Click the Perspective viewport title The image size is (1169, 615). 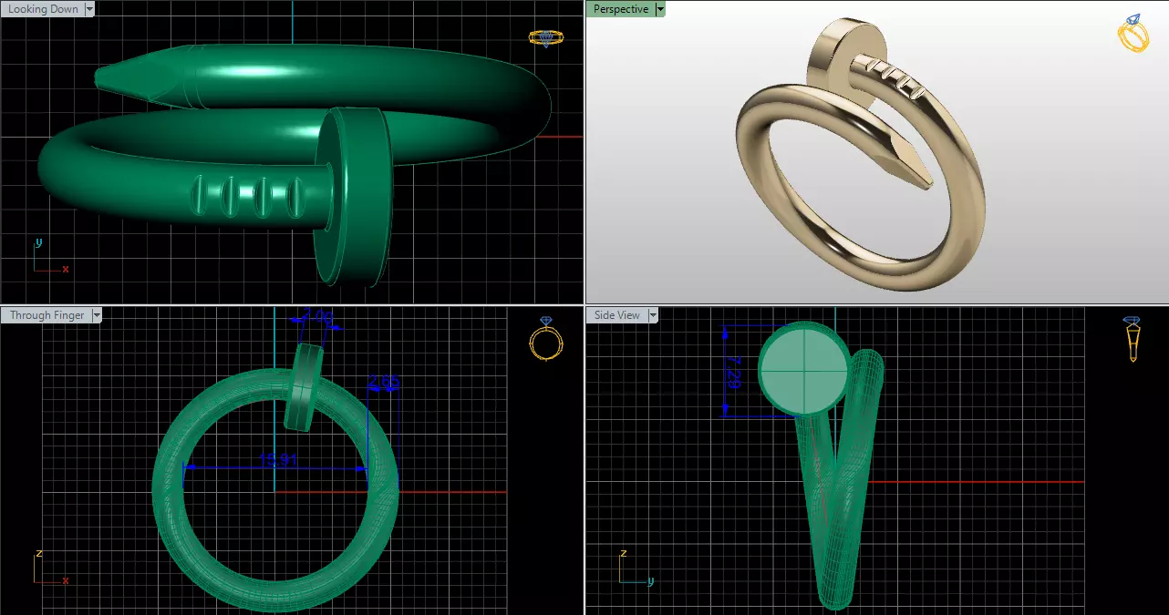[621, 9]
